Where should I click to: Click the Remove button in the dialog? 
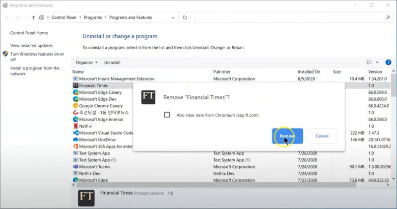click(x=287, y=136)
